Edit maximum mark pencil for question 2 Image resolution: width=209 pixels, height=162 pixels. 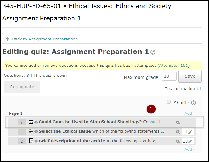coord(190,141)
